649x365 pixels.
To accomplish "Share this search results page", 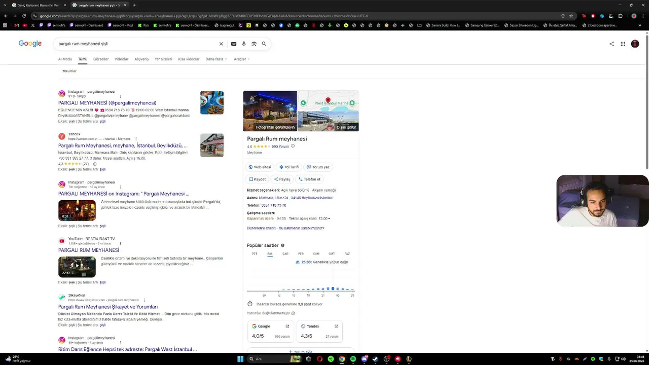I will pyautogui.click(x=611, y=44).
